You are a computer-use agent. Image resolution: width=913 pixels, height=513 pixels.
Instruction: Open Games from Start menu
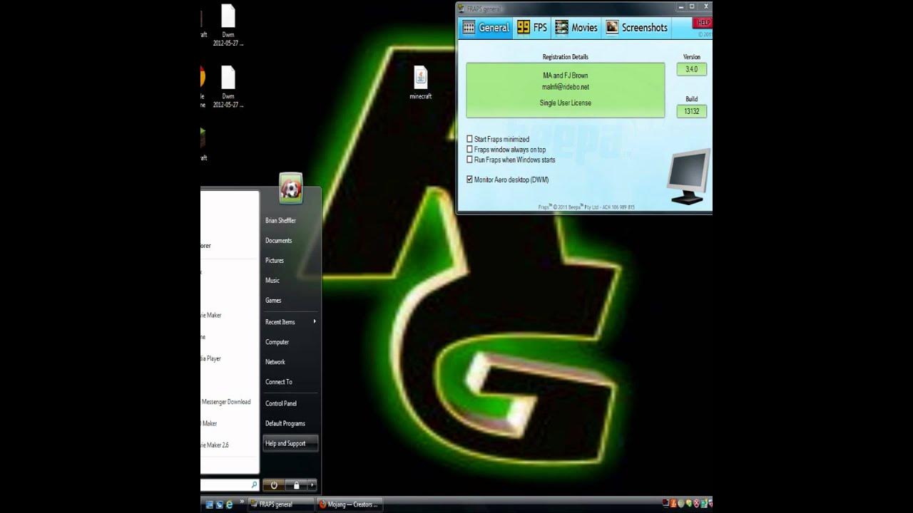click(273, 301)
